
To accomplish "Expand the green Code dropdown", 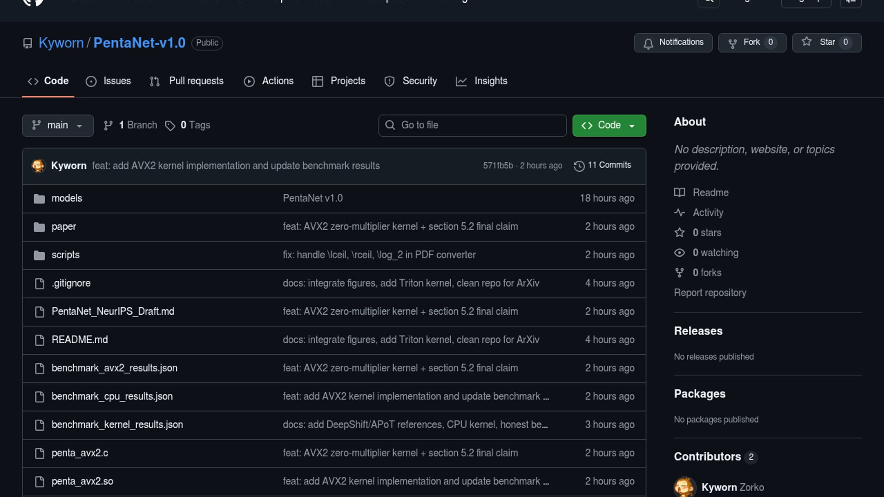I will 609,125.
